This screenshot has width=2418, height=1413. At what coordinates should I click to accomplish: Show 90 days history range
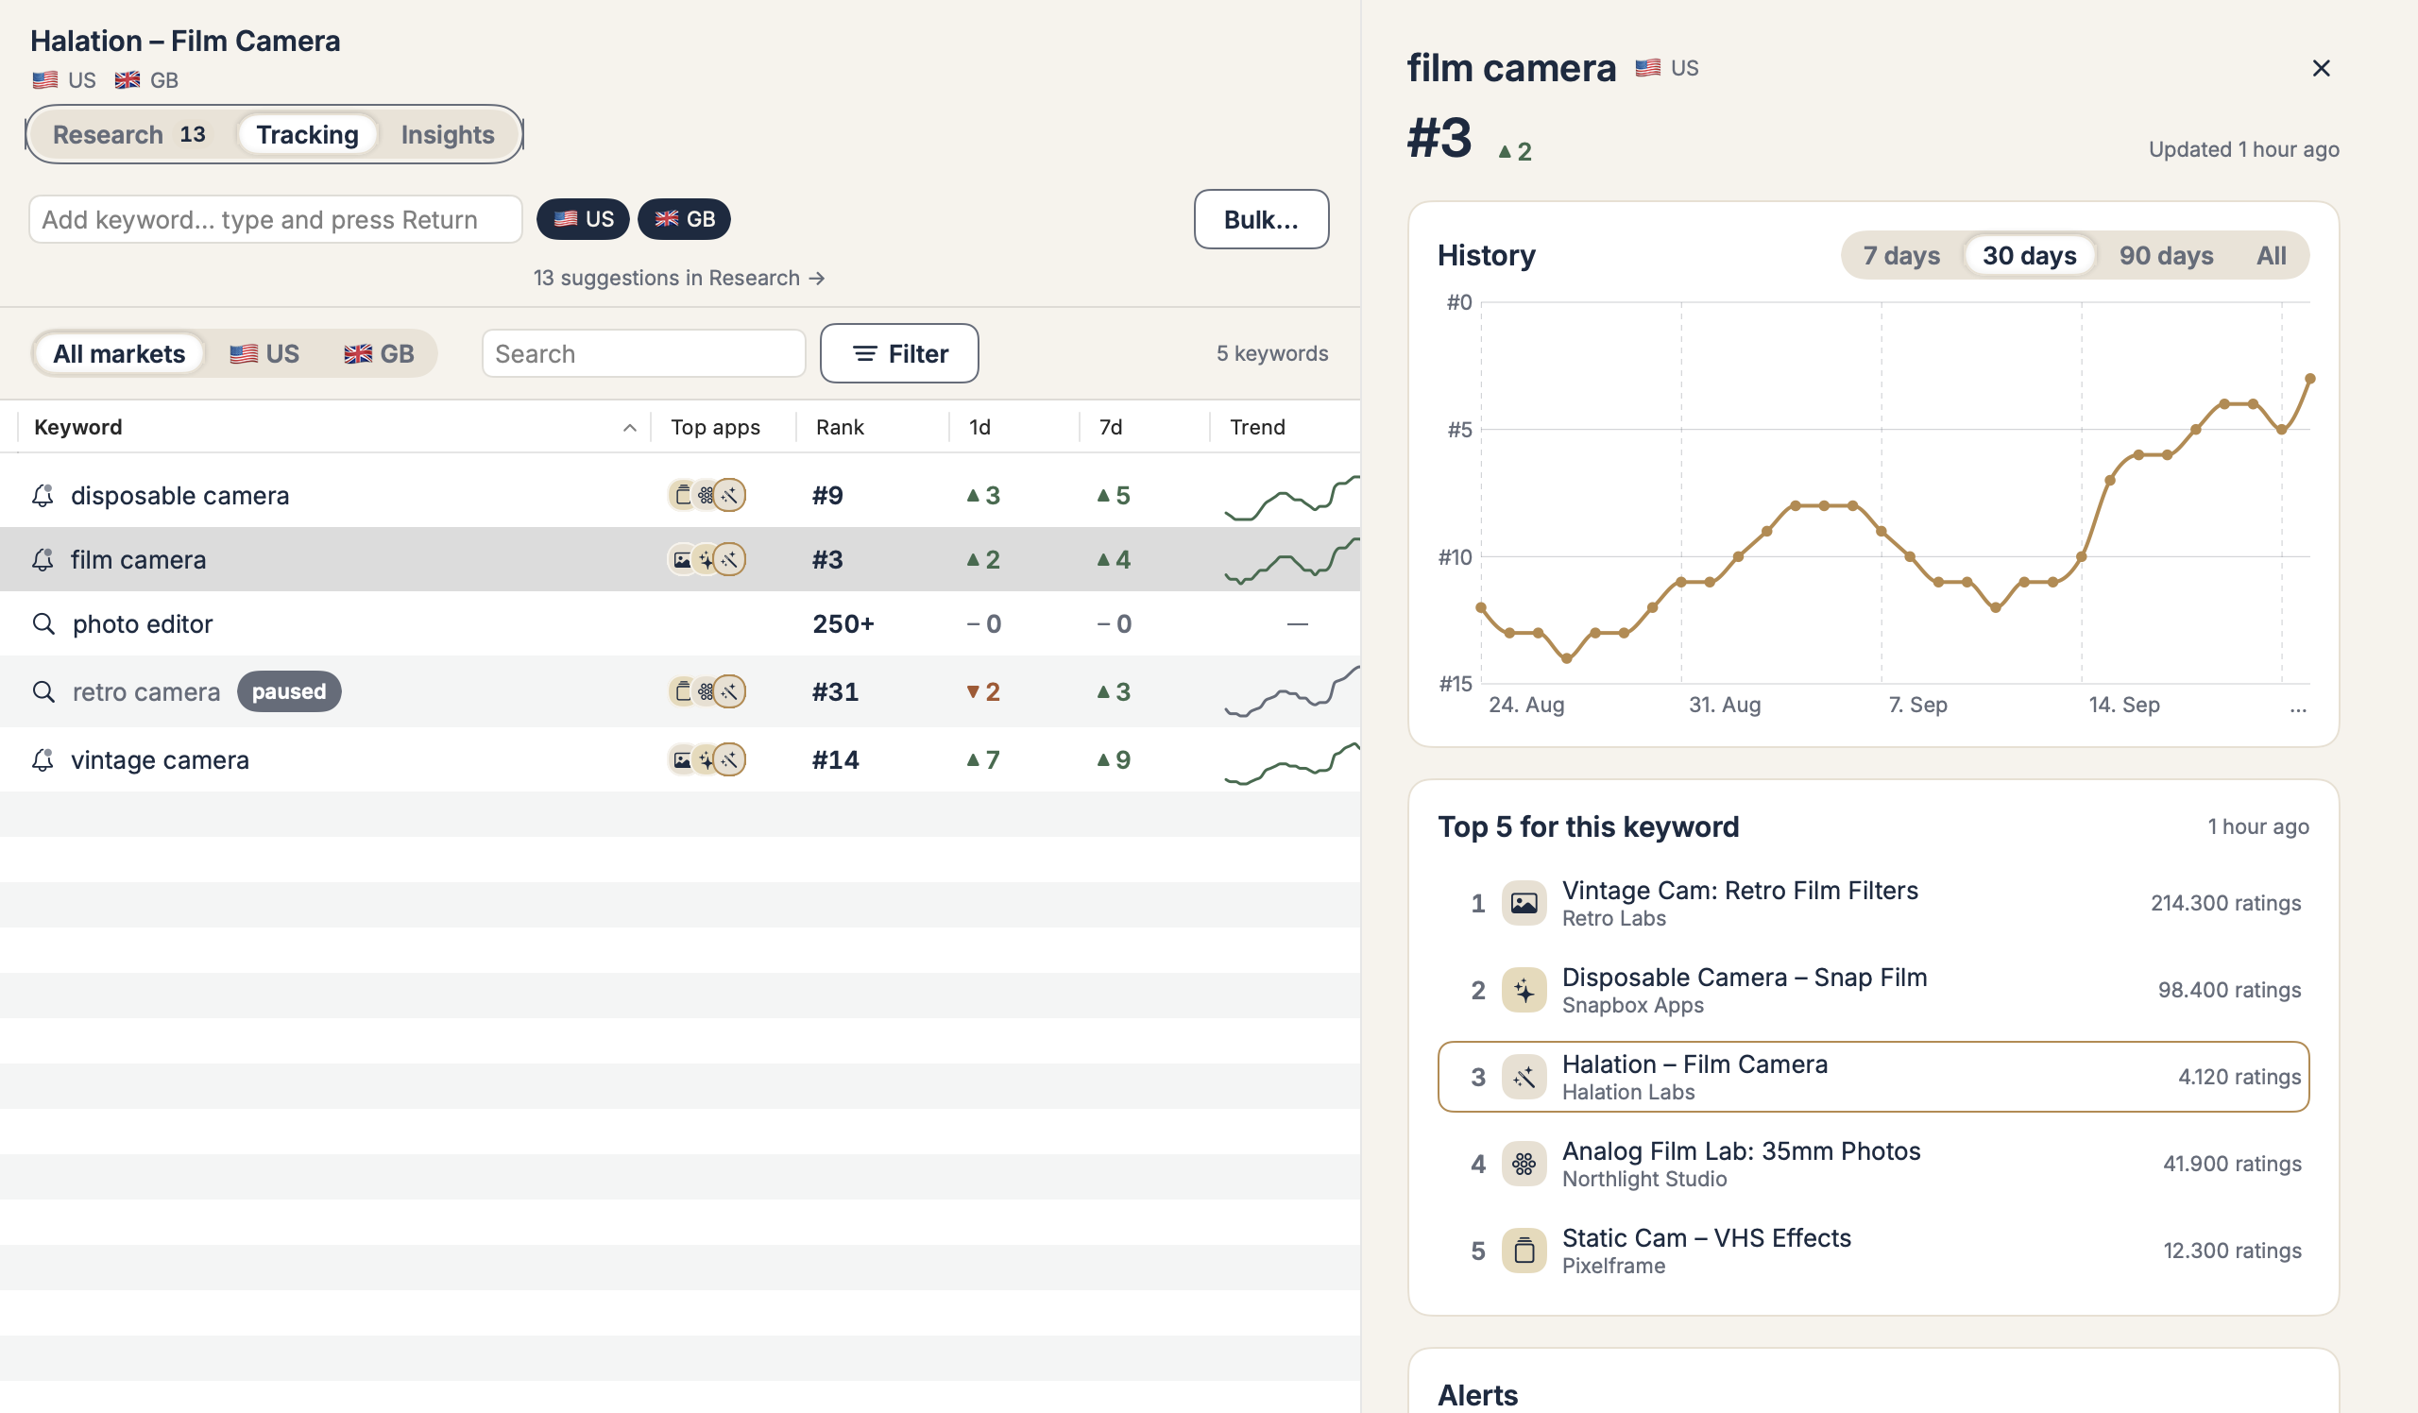pyautogui.click(x=2166, y=255)
